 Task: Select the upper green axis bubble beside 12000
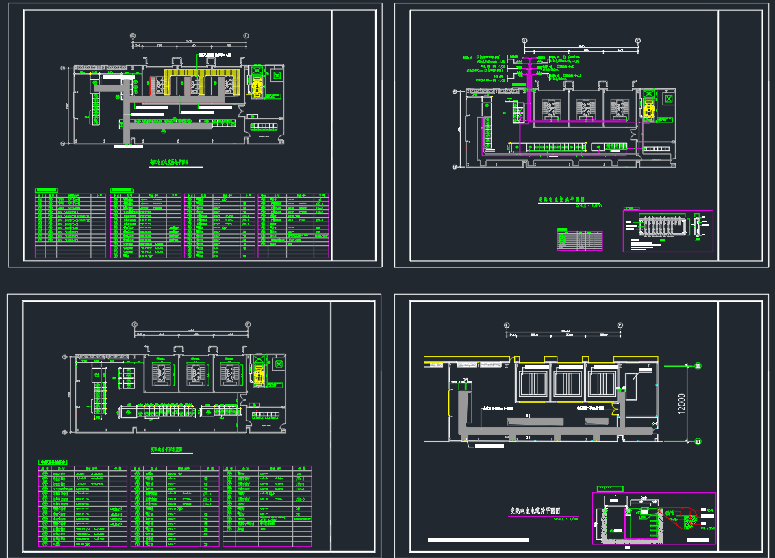tap(698, 366)
